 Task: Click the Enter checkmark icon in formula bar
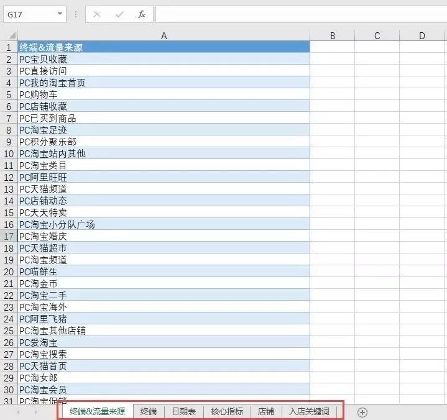(119, 14)
